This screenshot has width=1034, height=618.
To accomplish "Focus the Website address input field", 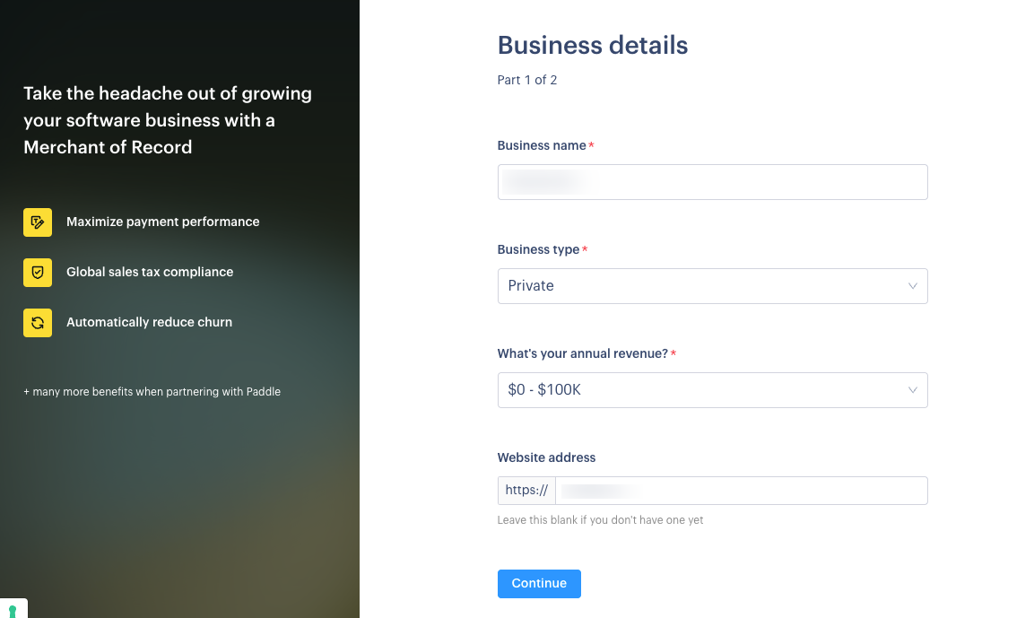I will pos(741,491).
